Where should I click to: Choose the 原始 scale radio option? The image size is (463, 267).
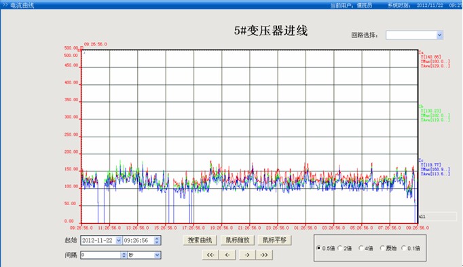382,248
